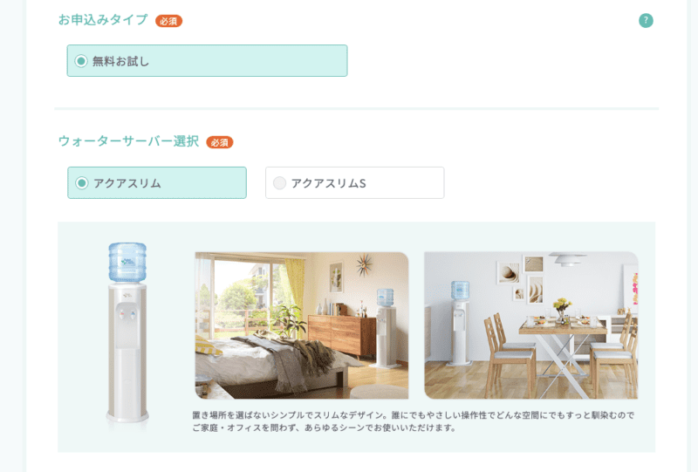Click the お申込みタイプ 必須 badge

pos(168,21)
